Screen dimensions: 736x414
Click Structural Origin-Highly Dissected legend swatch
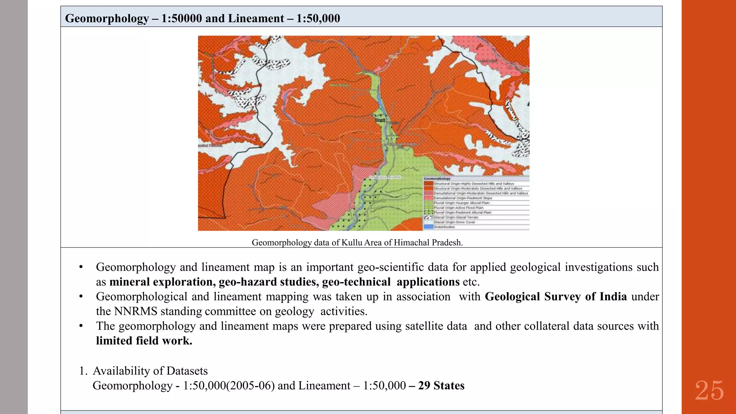(x=428, y=184)
